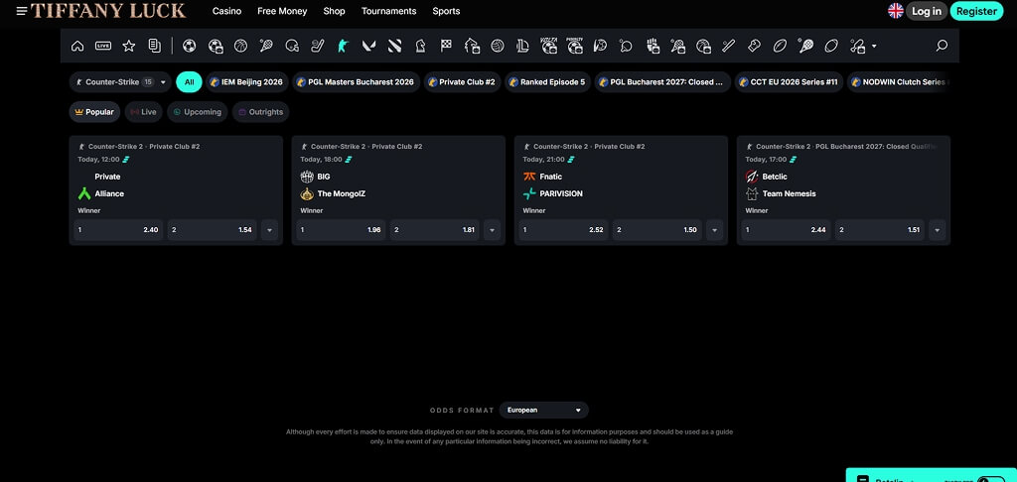
Task: Open the Sports menu item
Action: 446,11
